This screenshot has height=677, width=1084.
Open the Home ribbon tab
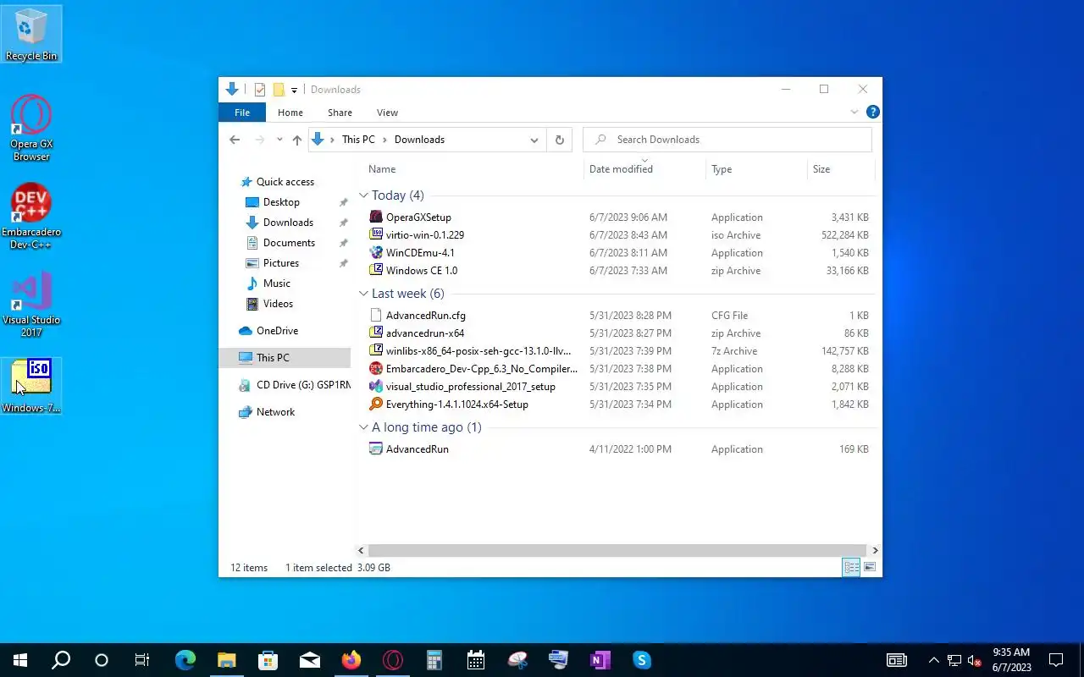(290, 113)
